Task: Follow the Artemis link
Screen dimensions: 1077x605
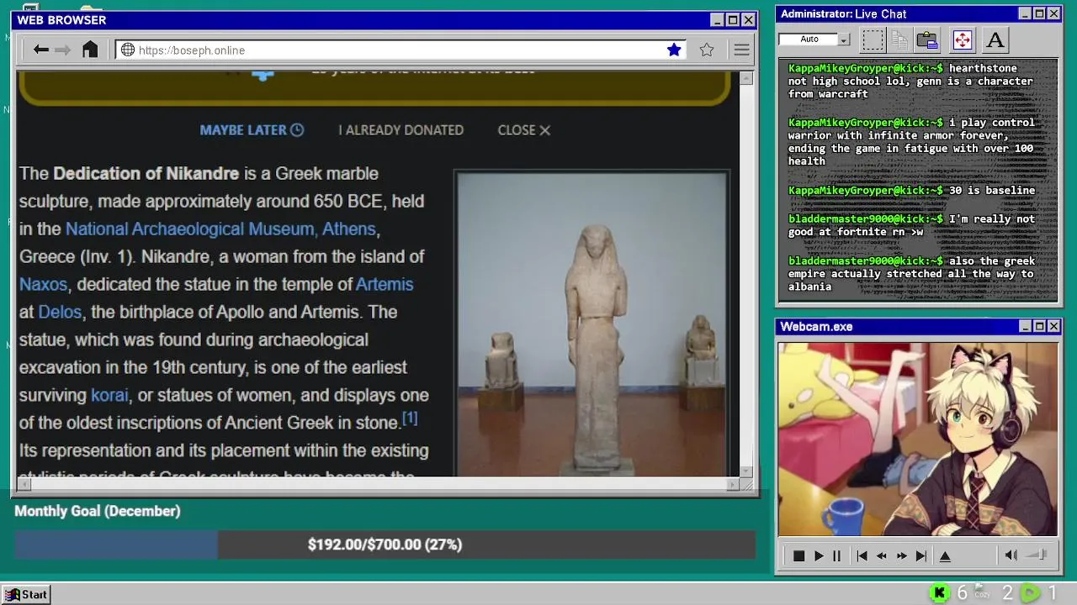Action: click(385, 284)
